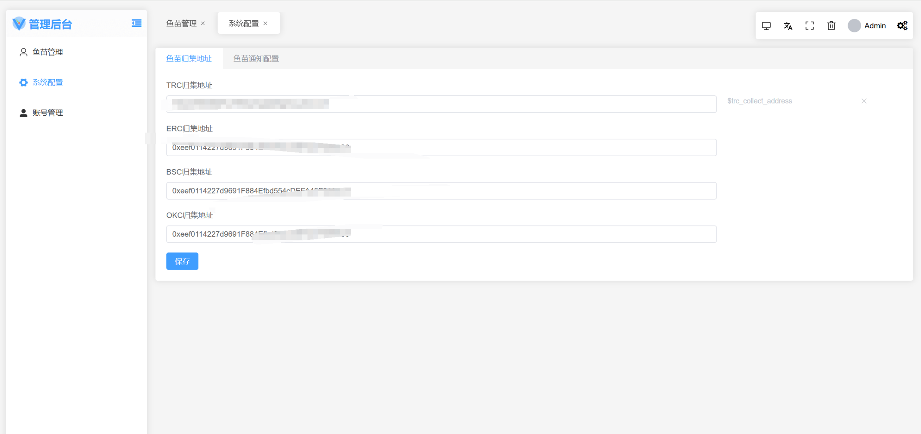Screen dimensions: 921x434
Task: Dismiss the $trc_collect_address hint
Action: coord(864,101)
